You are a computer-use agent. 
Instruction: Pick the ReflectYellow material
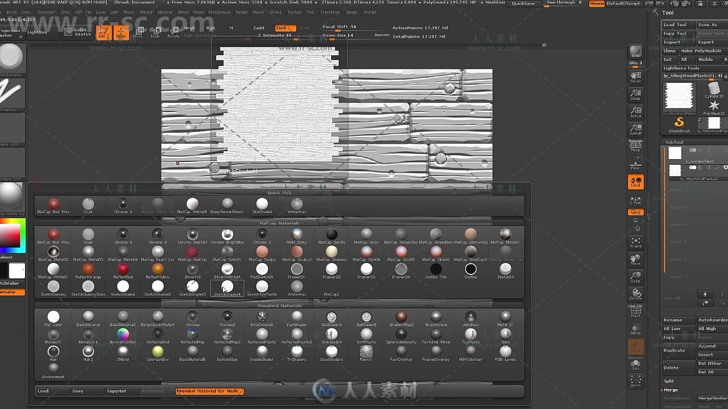(158, 271)
